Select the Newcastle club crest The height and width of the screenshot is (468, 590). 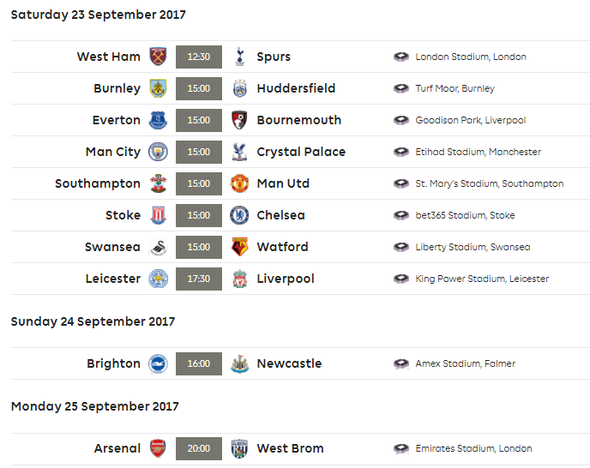[239, 363]
